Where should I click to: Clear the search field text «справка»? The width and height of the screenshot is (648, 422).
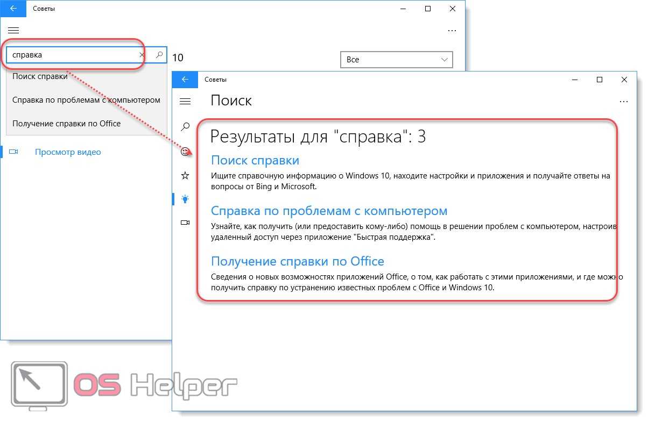coord(142,55)
